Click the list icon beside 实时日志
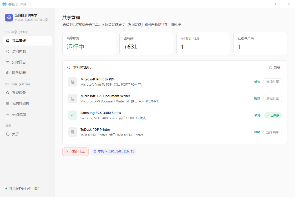The image size is (295, 197). coord(8,62)
